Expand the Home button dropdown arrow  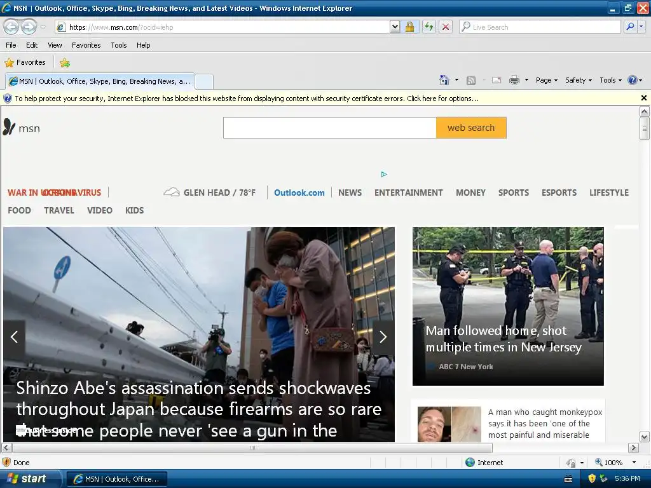pyautogui.click(x=456, y=79)
